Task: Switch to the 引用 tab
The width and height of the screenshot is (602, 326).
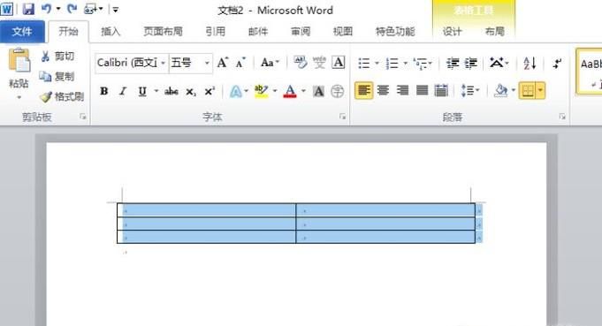Action: (215, 32)
